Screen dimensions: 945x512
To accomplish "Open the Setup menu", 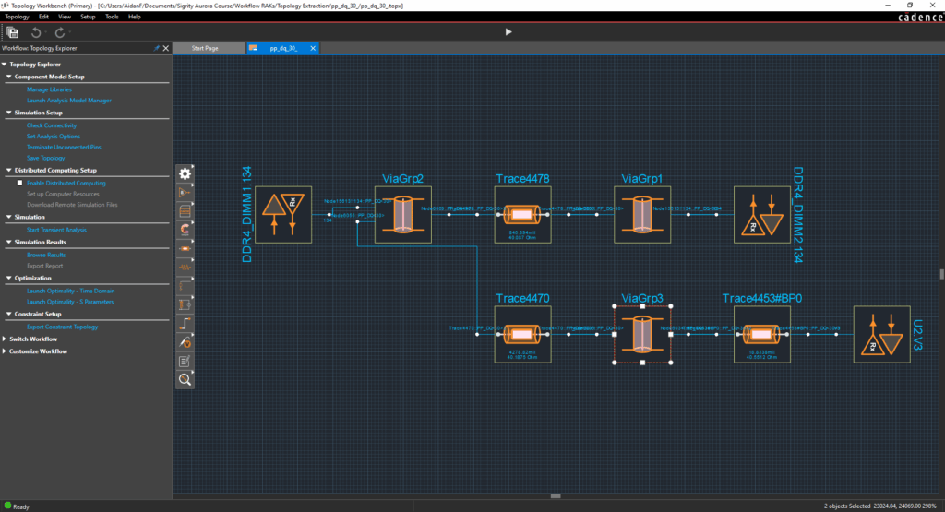I will click(88, 17).
